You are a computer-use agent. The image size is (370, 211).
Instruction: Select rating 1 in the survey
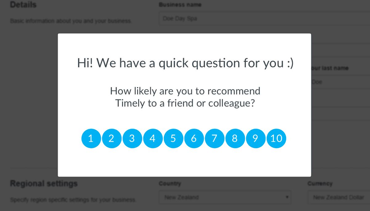(91, 138)
